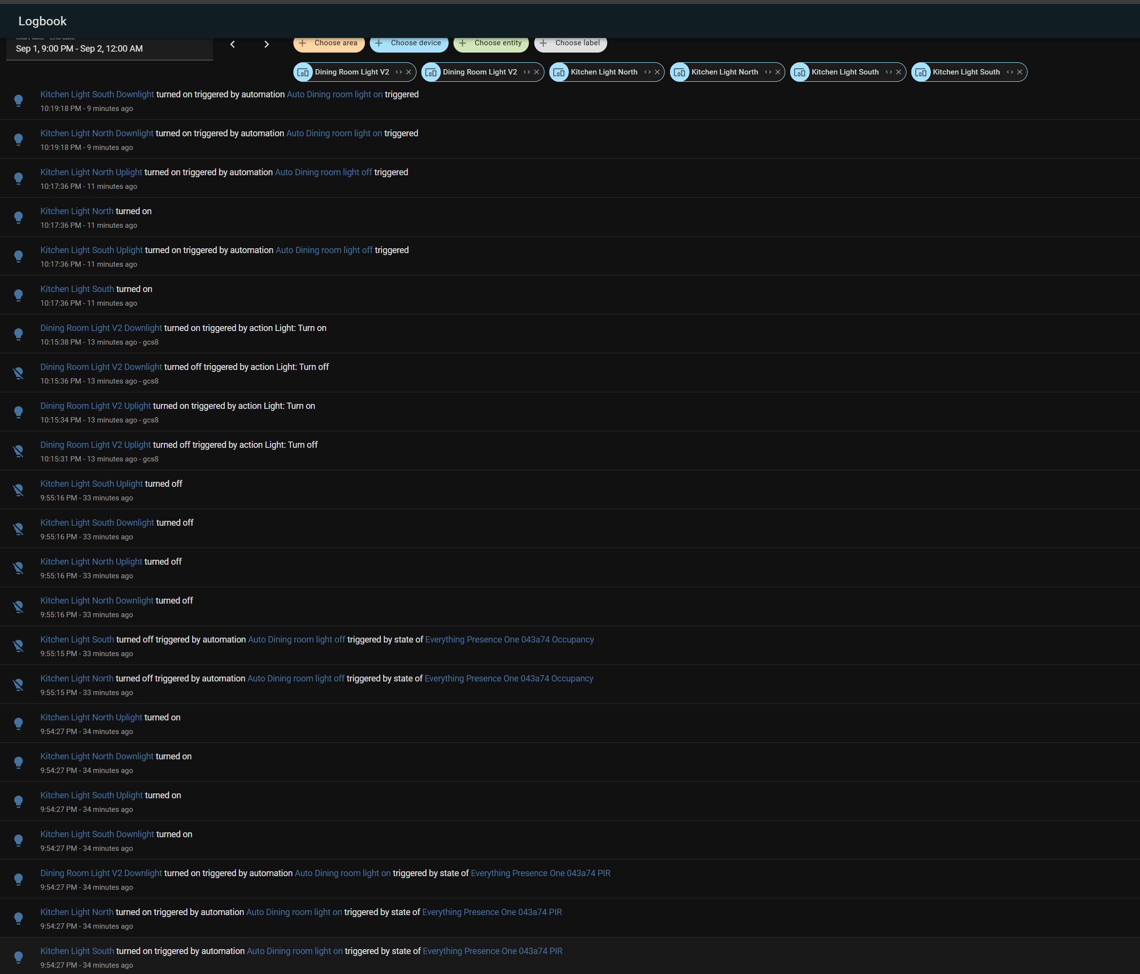Open the Choose area filter
Viewport: 1140px width, 974px height.
(329, 43)
